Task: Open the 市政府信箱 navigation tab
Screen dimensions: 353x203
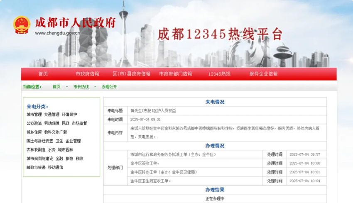Action: (87, 74)
